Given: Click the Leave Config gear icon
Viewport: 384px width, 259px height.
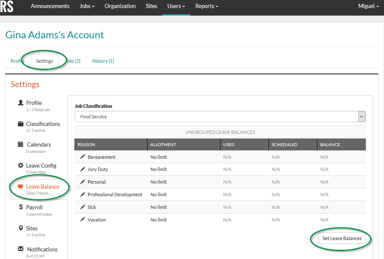Looking at the screenshot, I should coord(20,165).
